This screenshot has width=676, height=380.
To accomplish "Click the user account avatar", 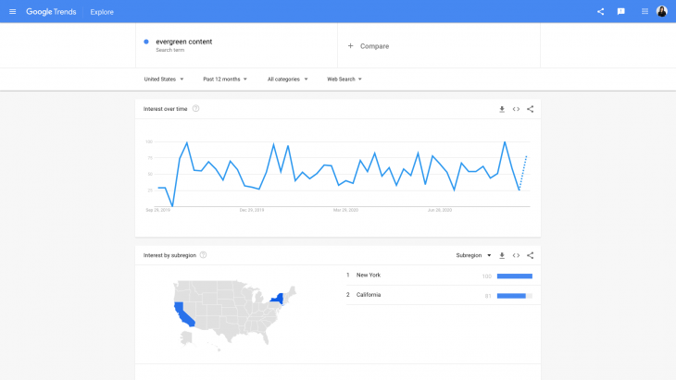I will click(662, 12).
